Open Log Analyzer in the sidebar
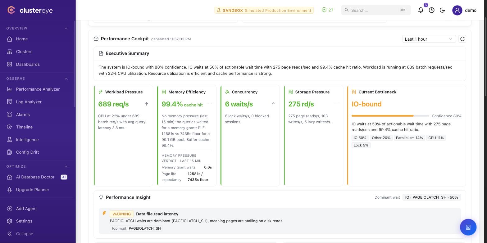487x243 pixels. pos(37,102)
